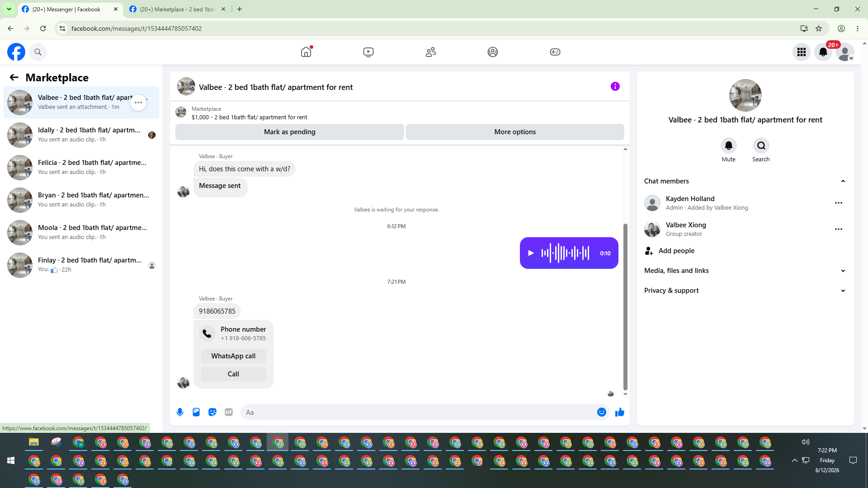Open the Finlay conversation

point(81,265)
